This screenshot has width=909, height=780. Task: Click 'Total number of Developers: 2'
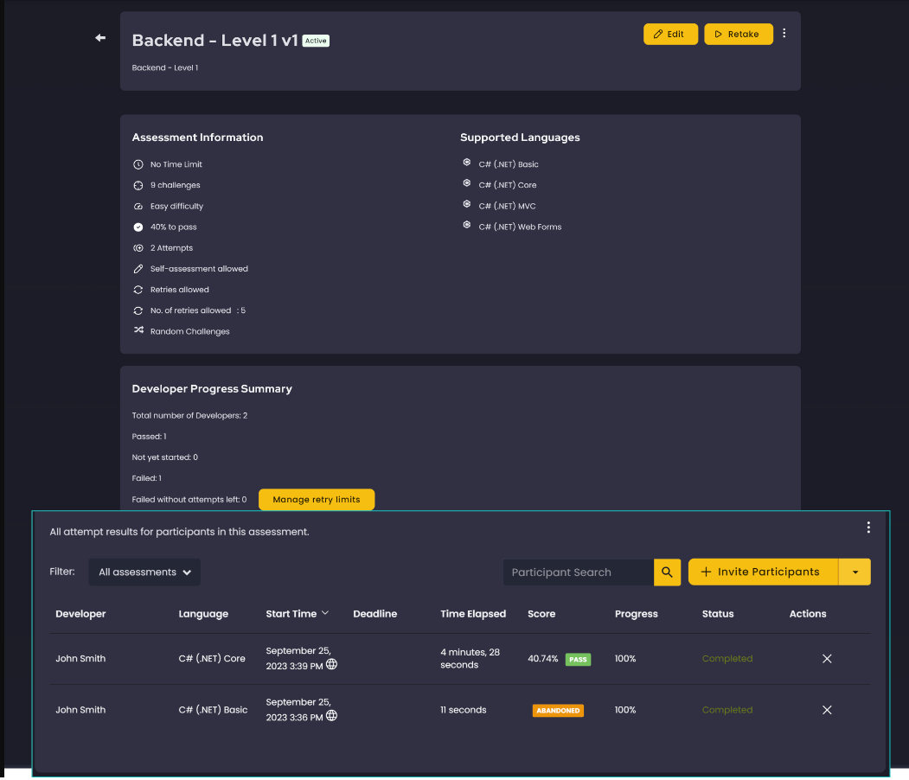pyautogui.click(x=189, y=415)
